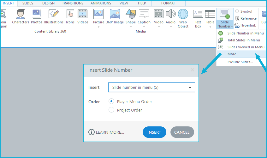Click the INSERT button in dialog
Image resolution: width=267 pixels, height=158 pixels.
click(154, 132)
